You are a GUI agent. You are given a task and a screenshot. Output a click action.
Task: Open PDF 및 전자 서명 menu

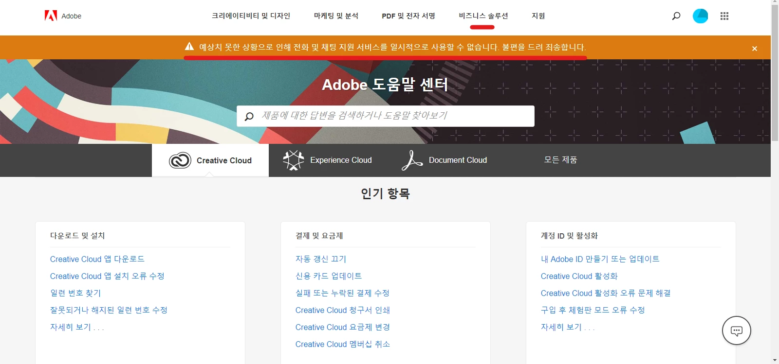[408, 16]
